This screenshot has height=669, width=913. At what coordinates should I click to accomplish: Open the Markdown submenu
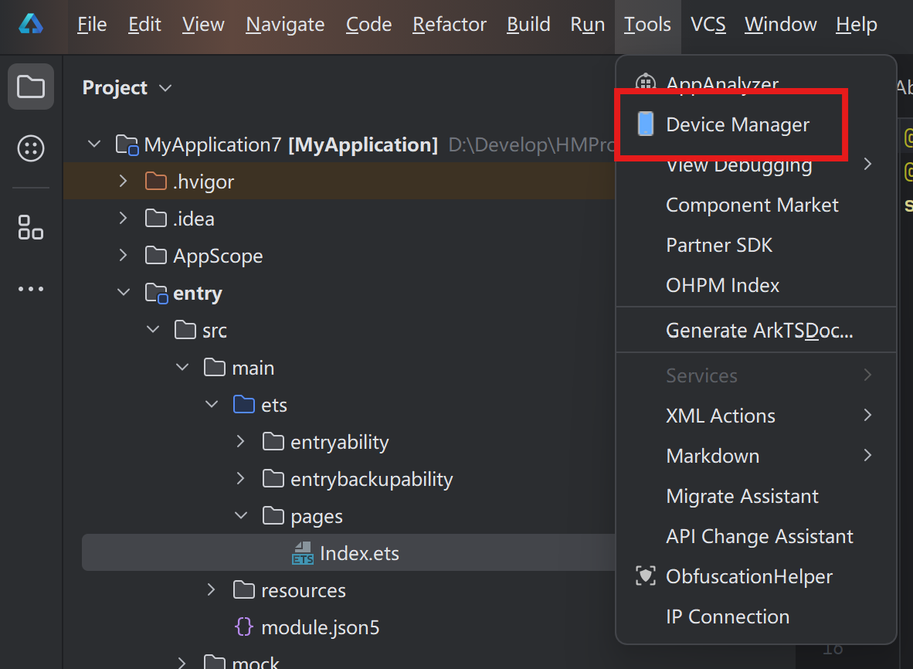pyautogui.click(x=755, y=456)
